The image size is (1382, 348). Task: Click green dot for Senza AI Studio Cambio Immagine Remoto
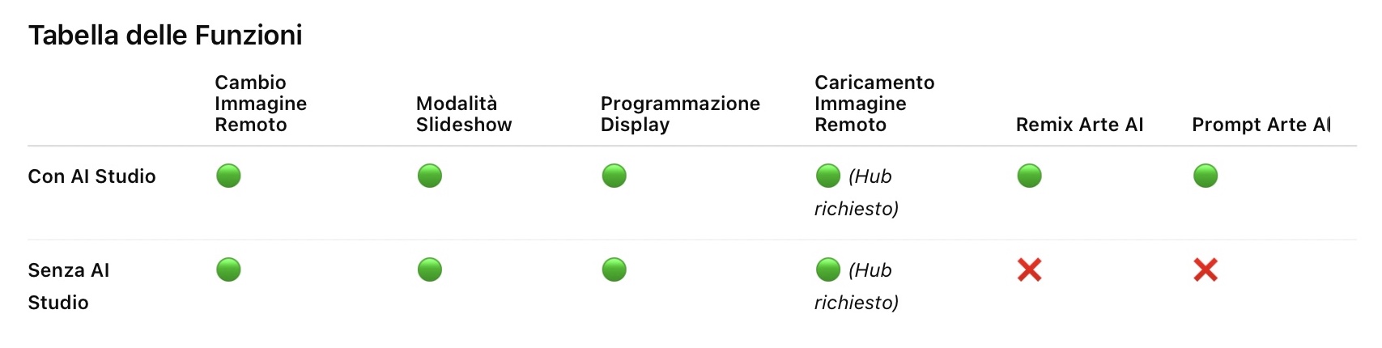pos(228,269)
